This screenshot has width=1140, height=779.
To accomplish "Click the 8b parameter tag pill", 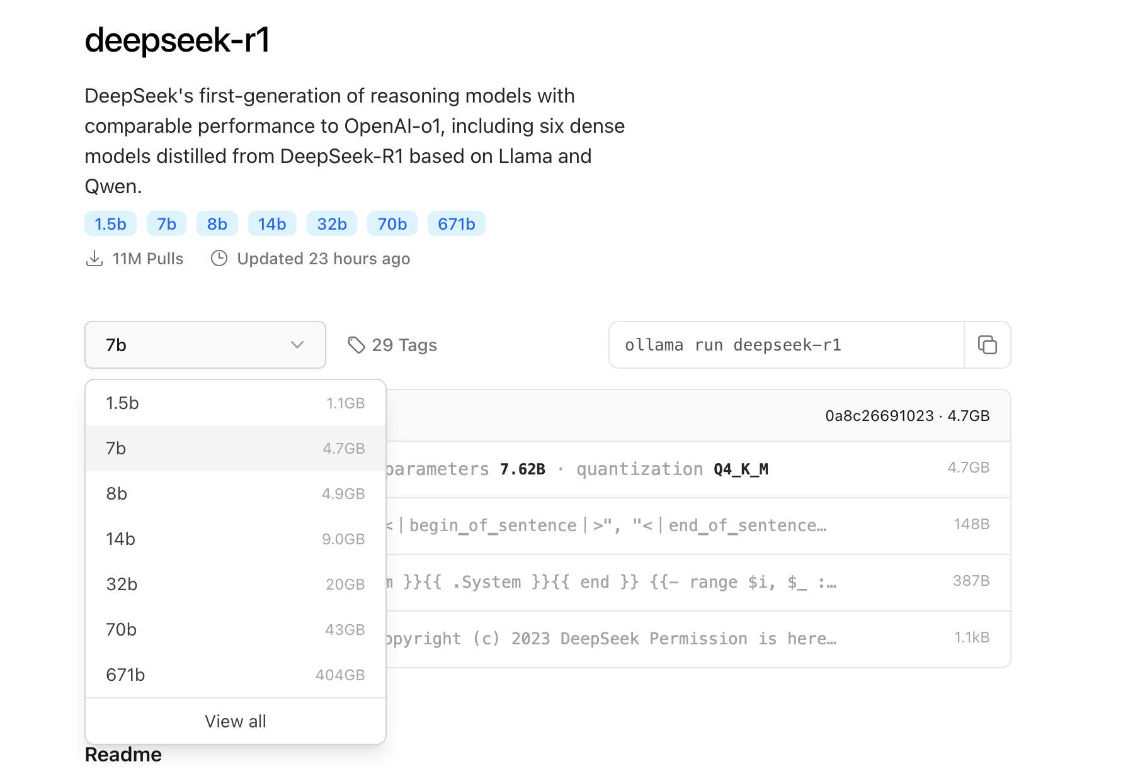I will point(217,223).
